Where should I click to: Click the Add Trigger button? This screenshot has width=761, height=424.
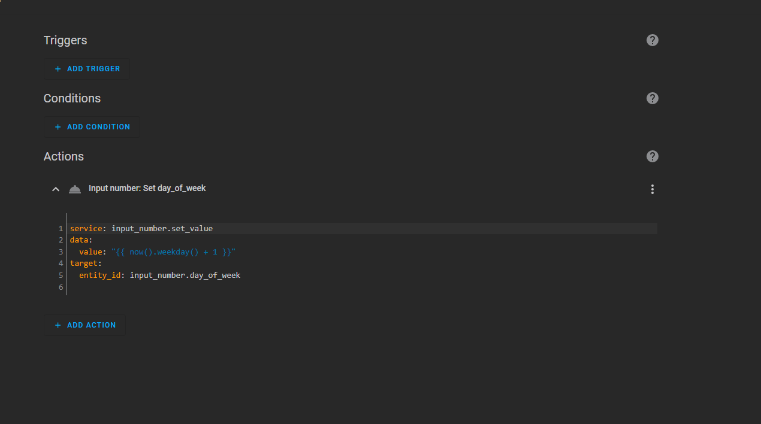click(x=86, y=68)
